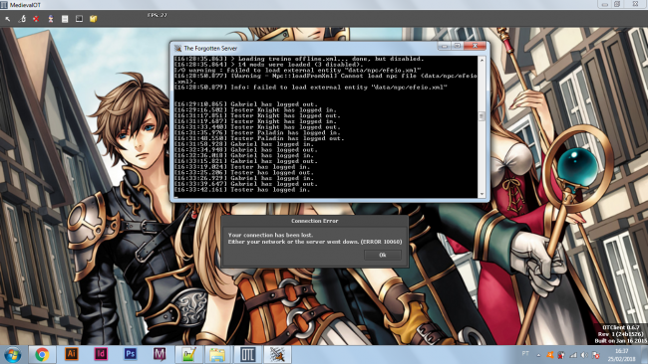Viewport: 648px width, 364px height.
Task: Open the purple M app on taskbar
Action: [160, 354]
